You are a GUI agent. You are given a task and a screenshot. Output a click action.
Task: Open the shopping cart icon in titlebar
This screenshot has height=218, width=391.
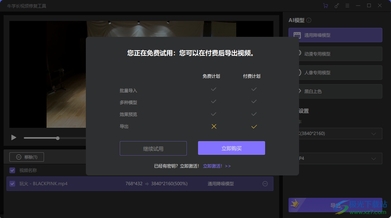325,5
